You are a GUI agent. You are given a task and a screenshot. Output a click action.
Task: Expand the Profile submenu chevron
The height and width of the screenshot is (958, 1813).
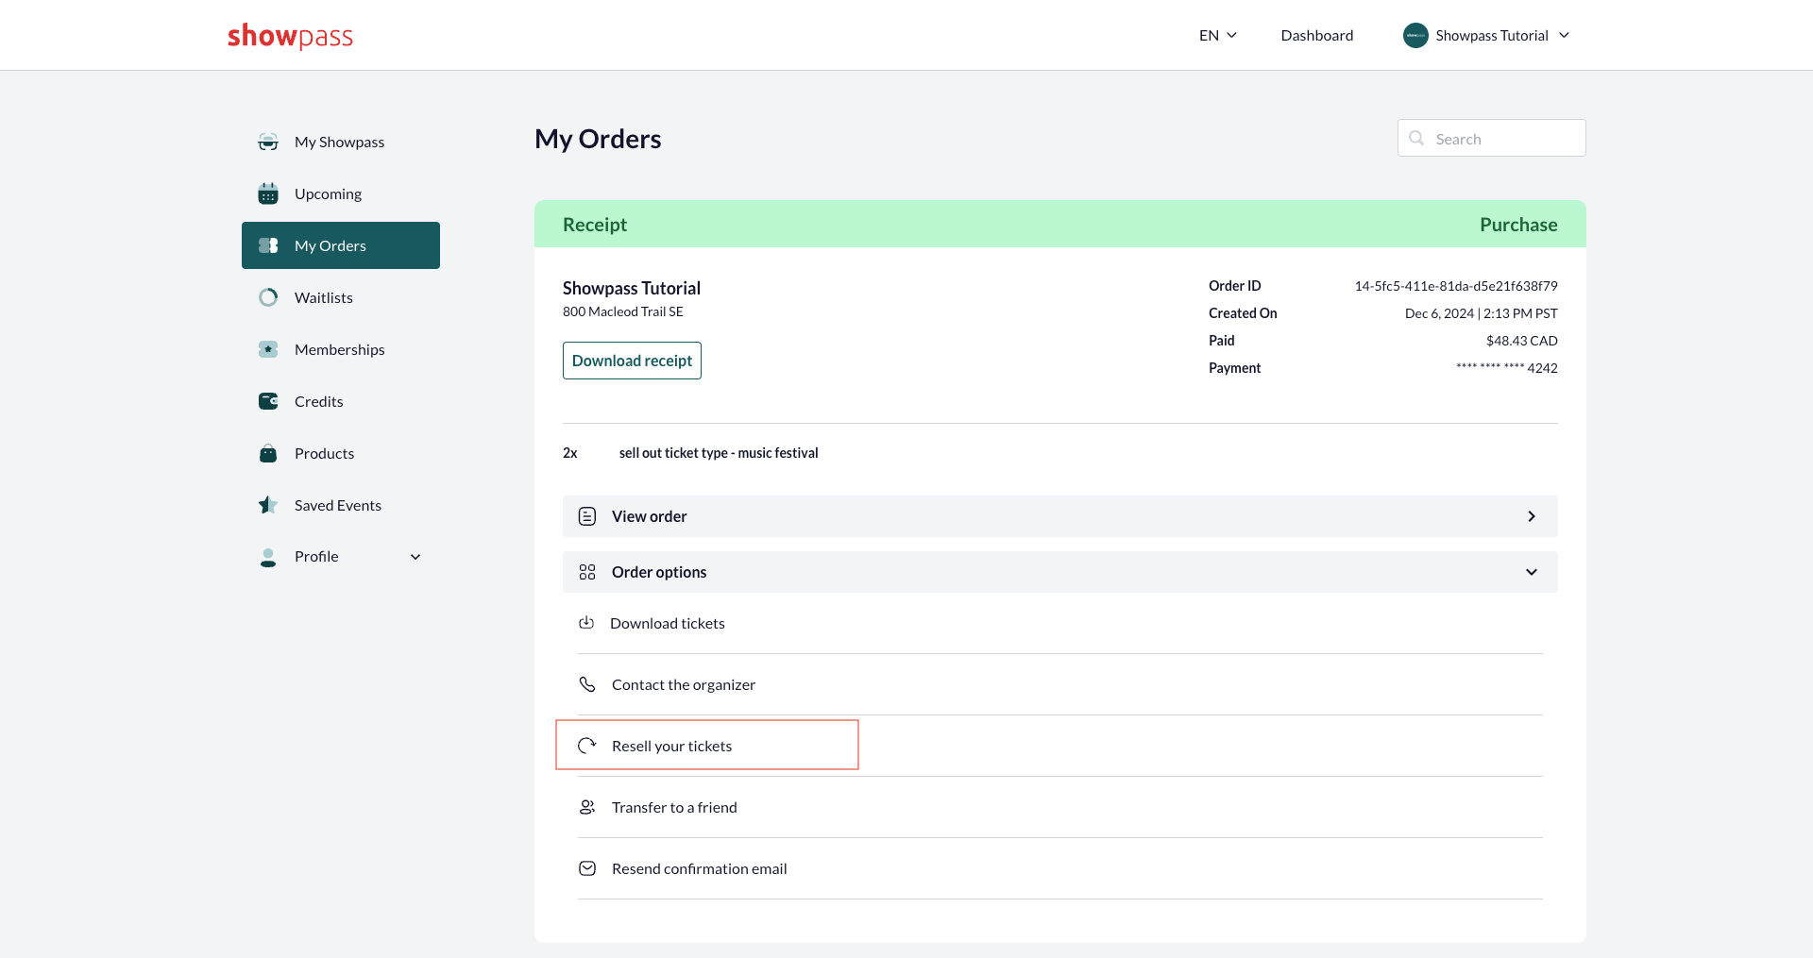(415, 557)
